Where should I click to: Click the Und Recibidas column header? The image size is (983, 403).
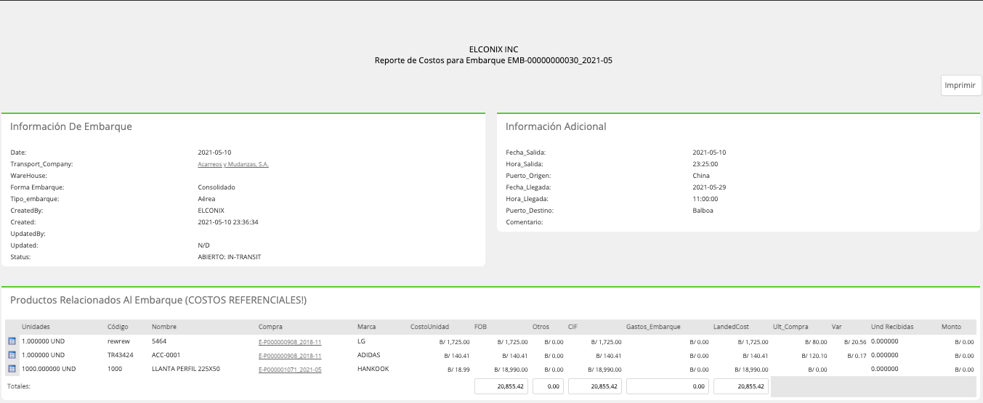coord(892,327)
